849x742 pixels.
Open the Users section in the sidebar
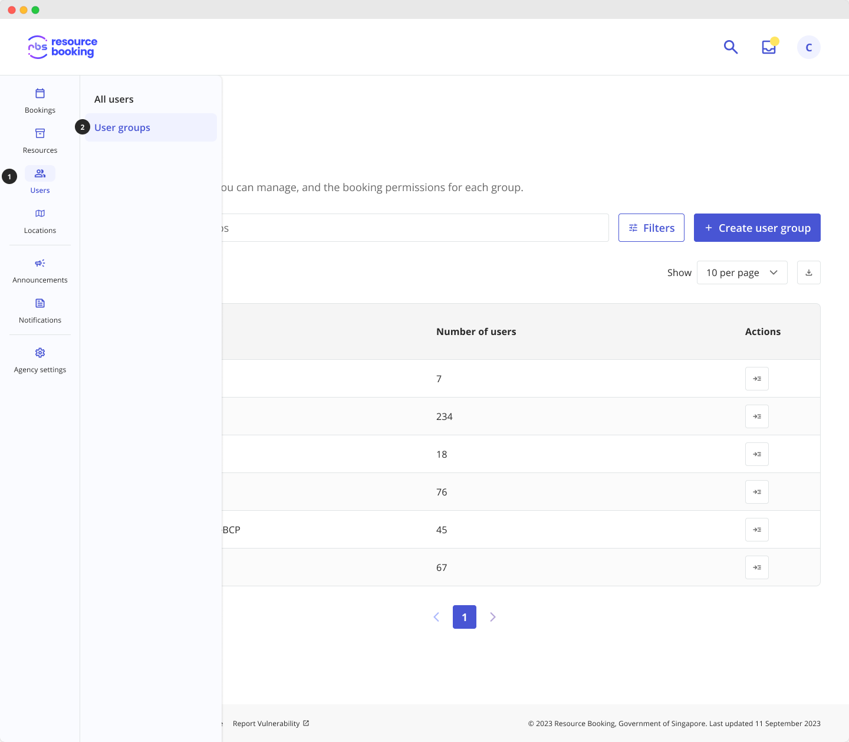(40, 180)
